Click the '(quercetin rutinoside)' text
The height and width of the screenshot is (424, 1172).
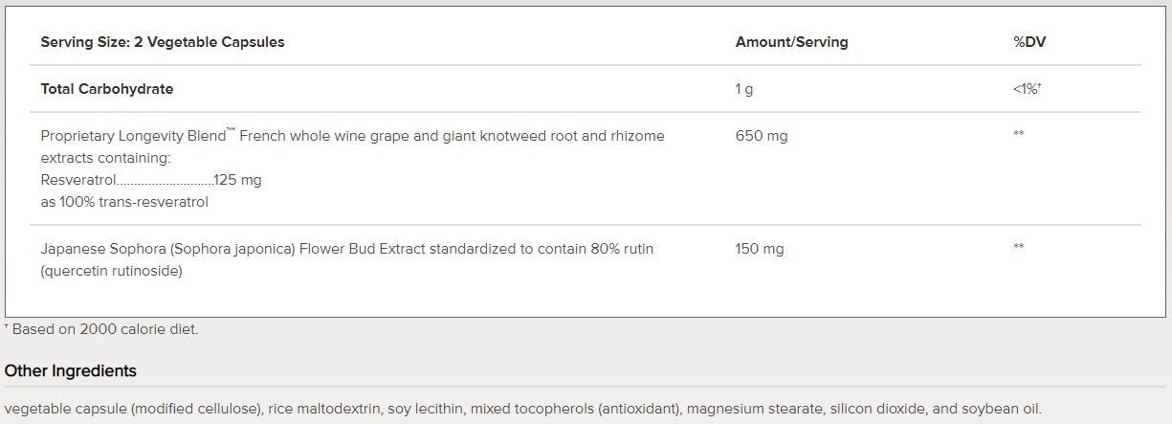point(112,271)
